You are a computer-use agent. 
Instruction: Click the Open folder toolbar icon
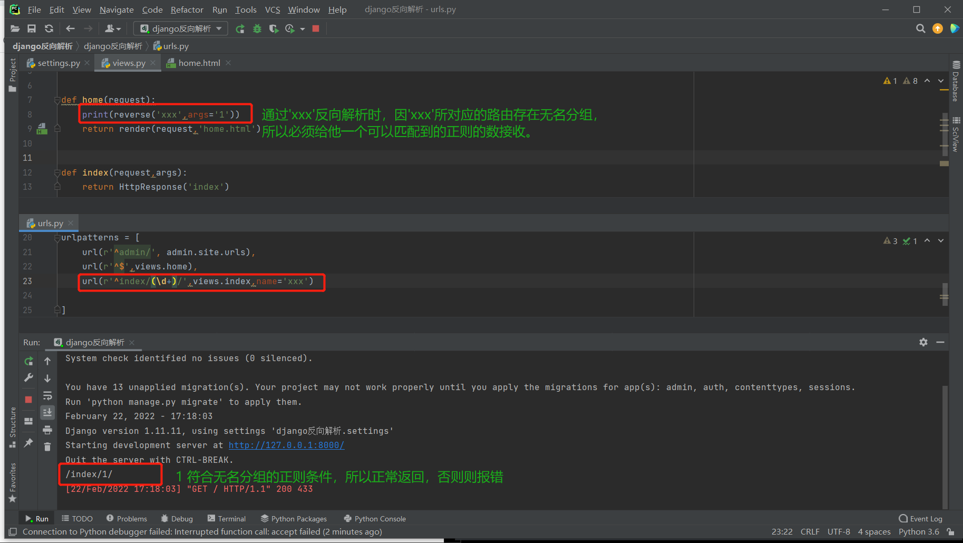point(15,28)
